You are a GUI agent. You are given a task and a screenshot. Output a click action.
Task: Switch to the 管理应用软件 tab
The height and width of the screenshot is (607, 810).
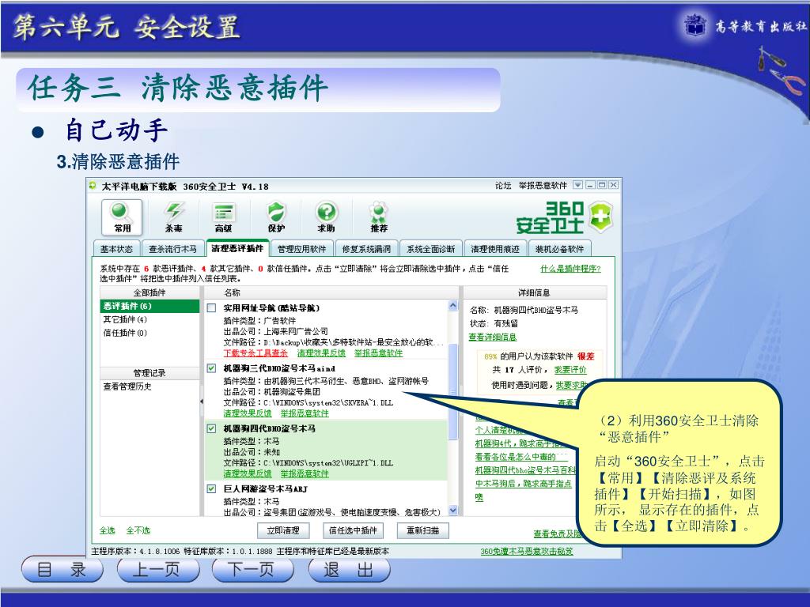point(301,249)
